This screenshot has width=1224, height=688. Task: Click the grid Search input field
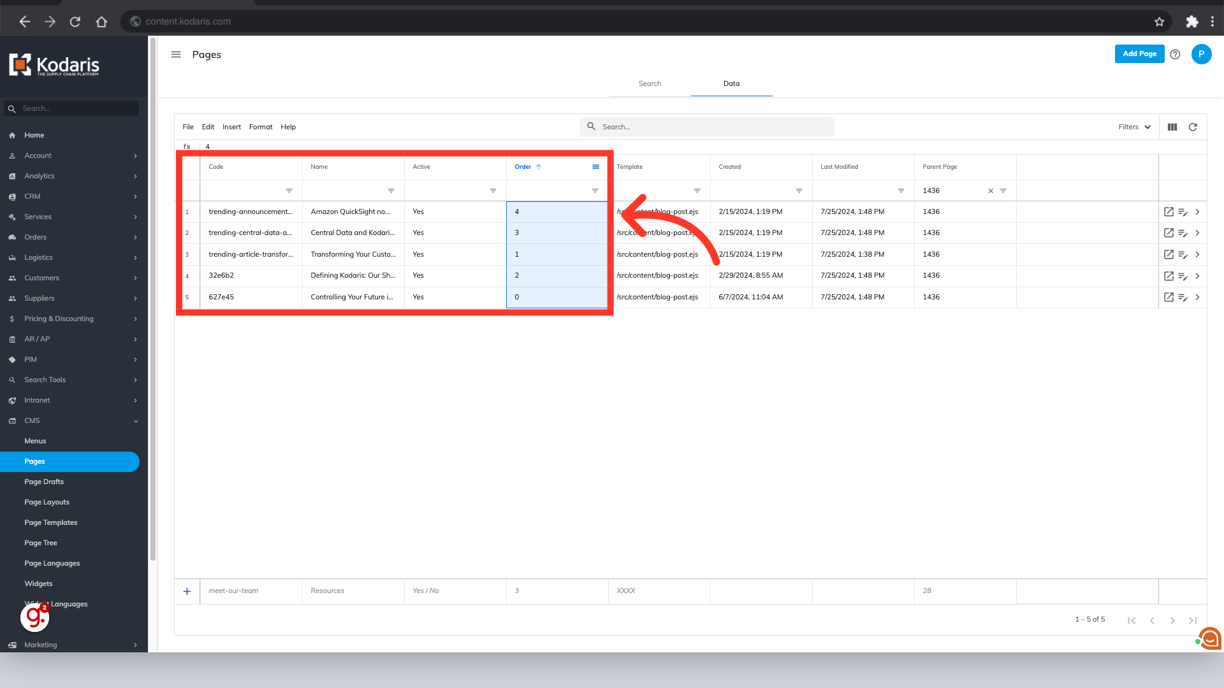click(708, 127)
